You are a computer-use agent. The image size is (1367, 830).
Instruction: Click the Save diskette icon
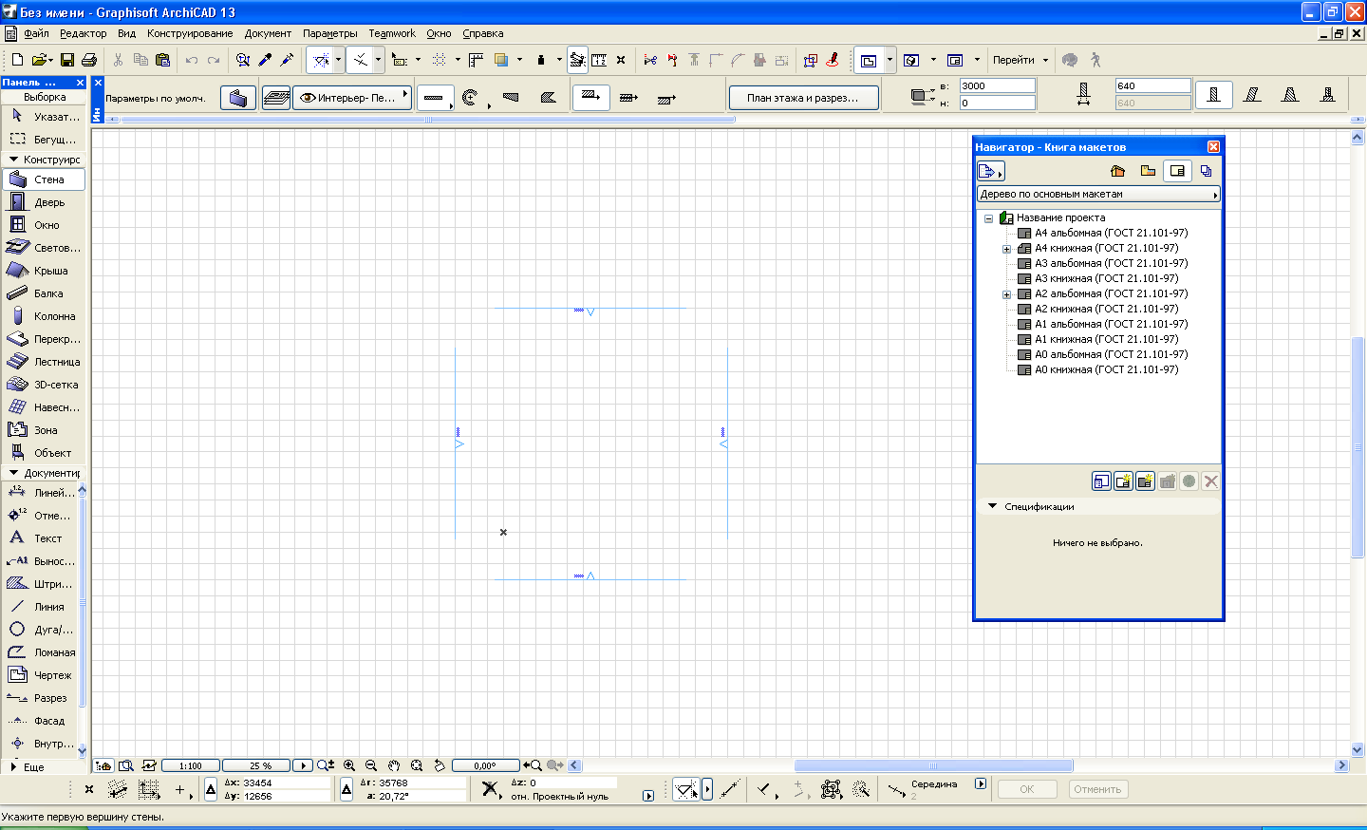pos(67,60)
